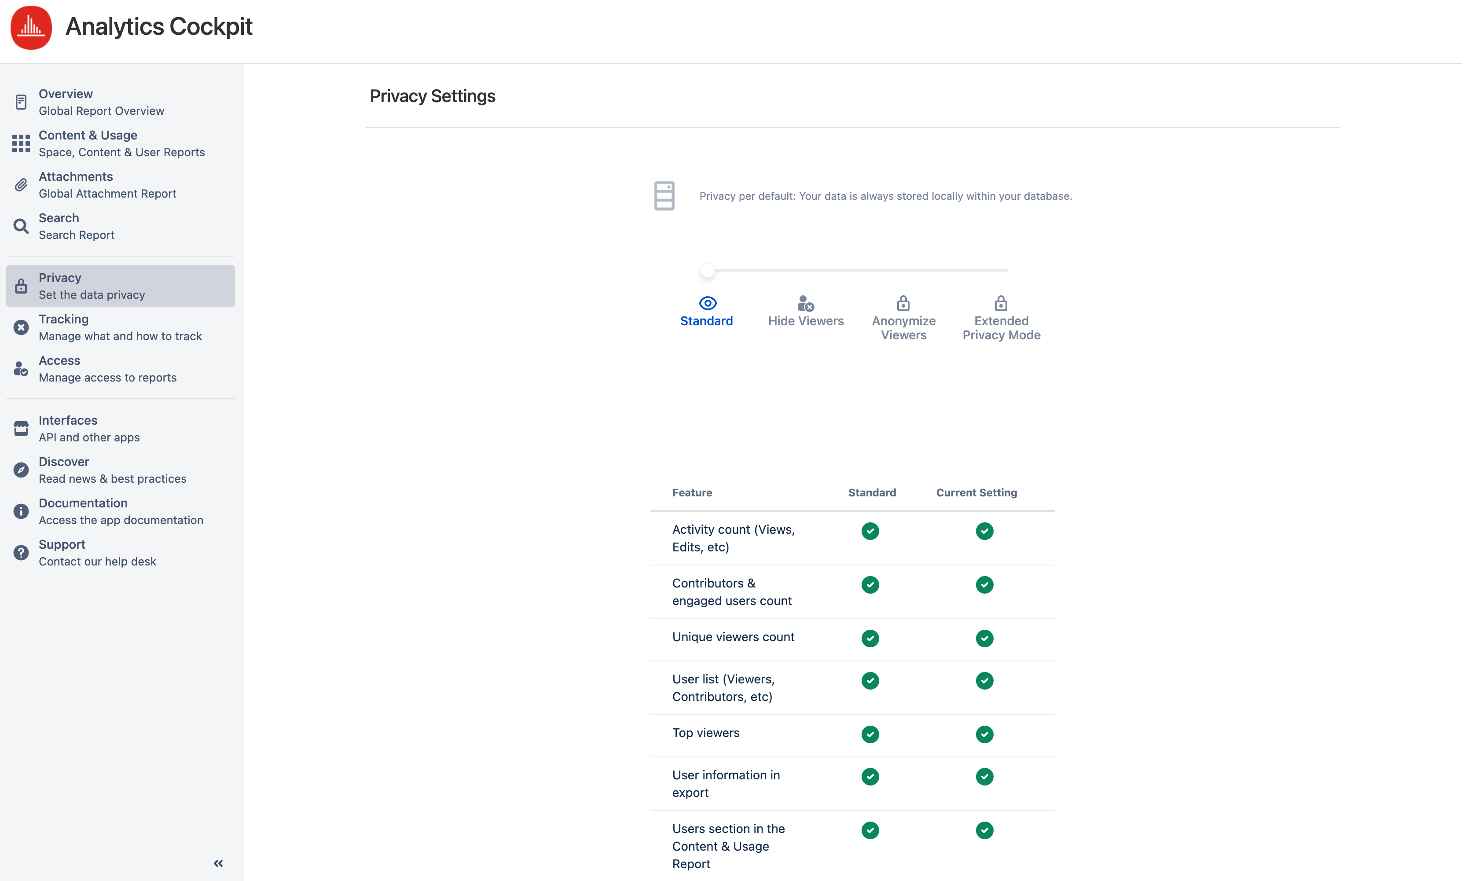Click the Discover compass icon

[x=22, y=470]
